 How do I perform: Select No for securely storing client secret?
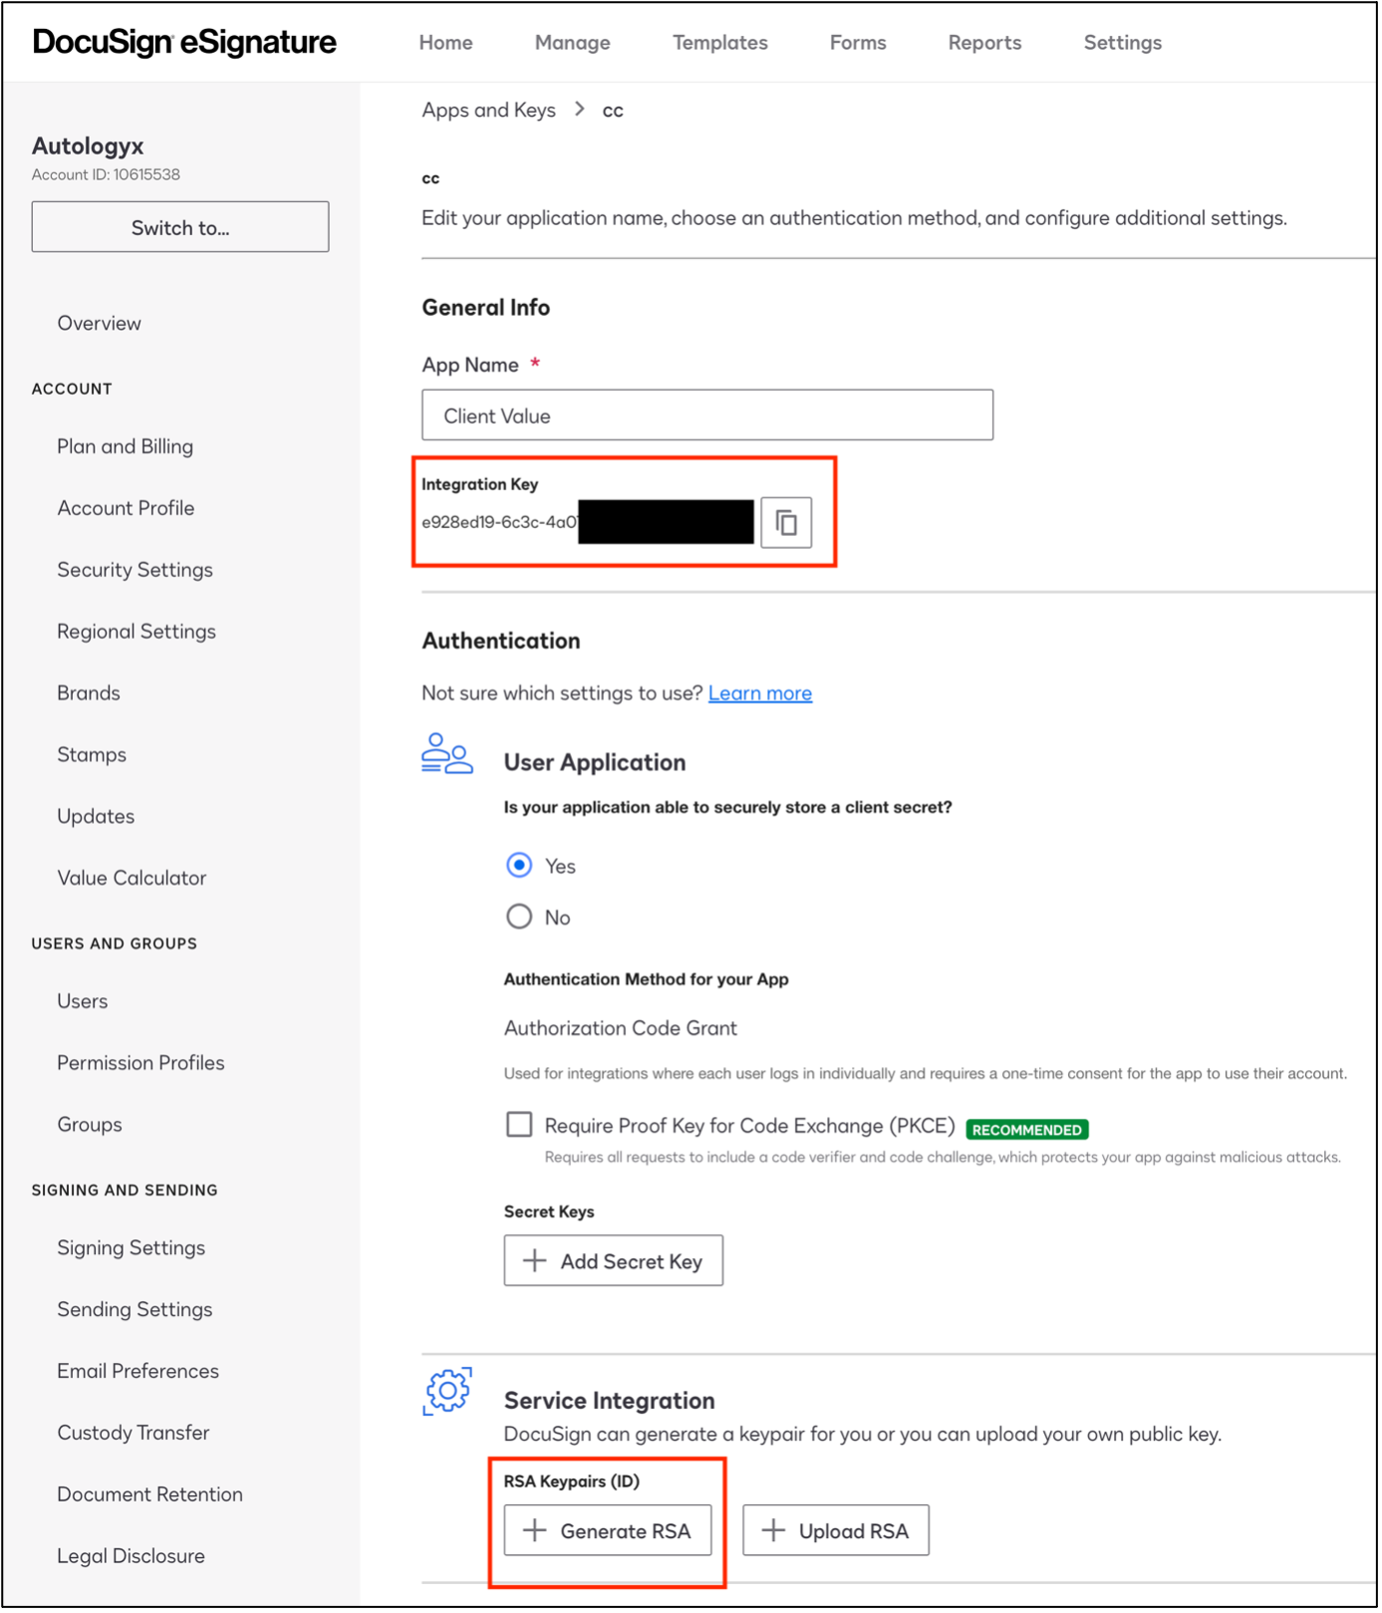click(520, 918)
